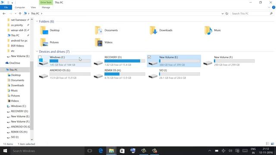
Task: Open File Explorer on taskbar
Action: (x=111, y=151)
